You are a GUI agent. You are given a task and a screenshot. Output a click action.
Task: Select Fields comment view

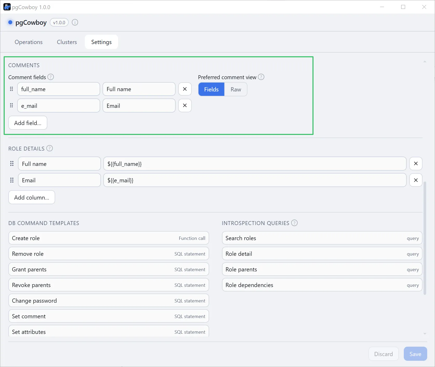click(211, 89)
